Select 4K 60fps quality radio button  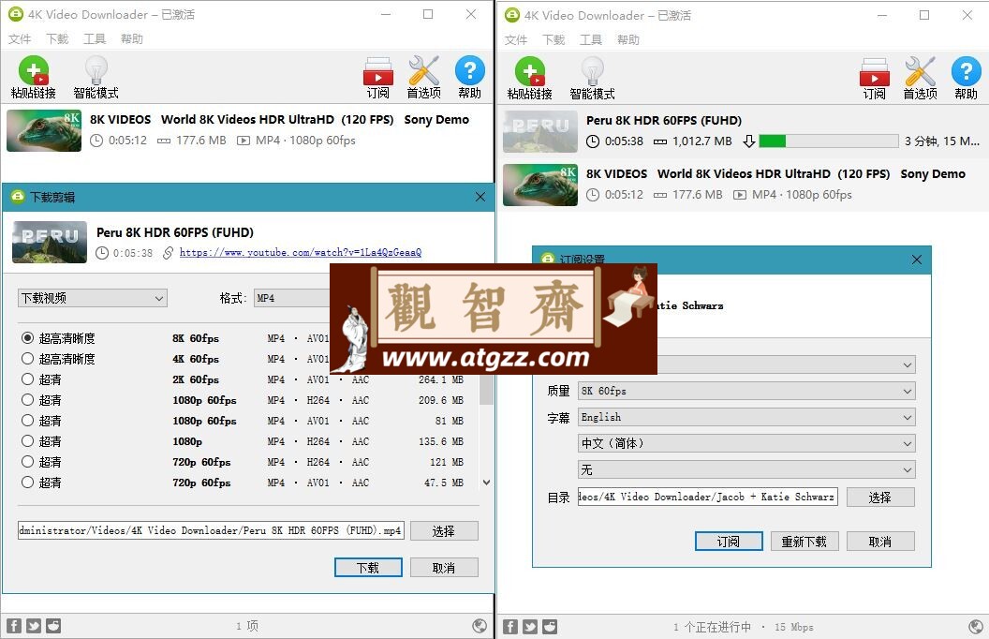tap(27, 358)
